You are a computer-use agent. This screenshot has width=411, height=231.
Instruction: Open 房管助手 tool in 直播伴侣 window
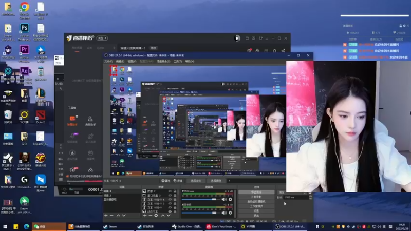click(90, 121)
